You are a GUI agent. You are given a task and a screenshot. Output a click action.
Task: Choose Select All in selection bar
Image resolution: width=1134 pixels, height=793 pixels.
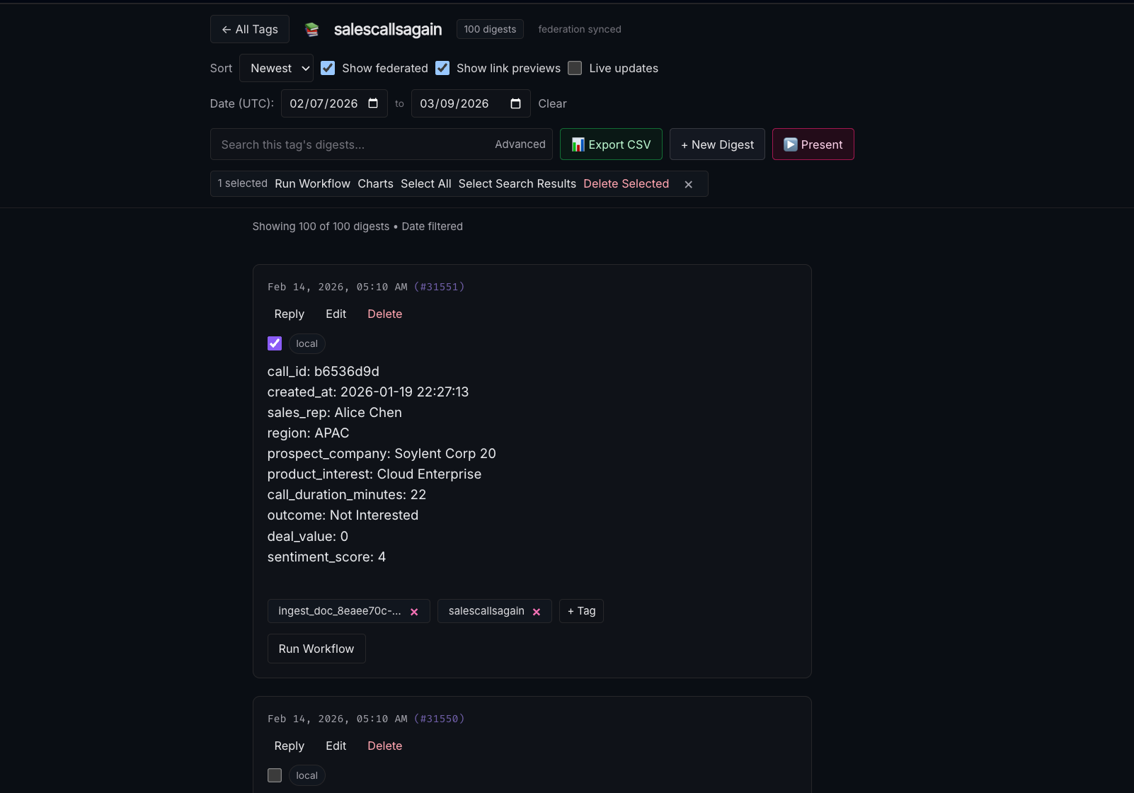tap(425, 184)
